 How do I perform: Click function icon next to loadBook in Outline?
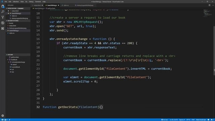click(x=10, y=60)
